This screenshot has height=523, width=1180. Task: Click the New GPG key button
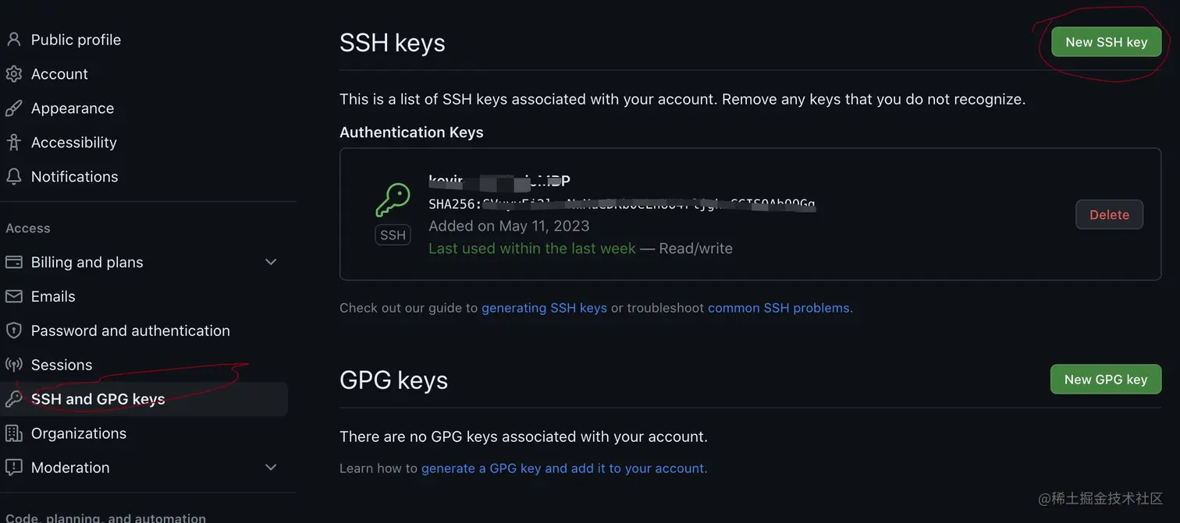[1106, 379]
